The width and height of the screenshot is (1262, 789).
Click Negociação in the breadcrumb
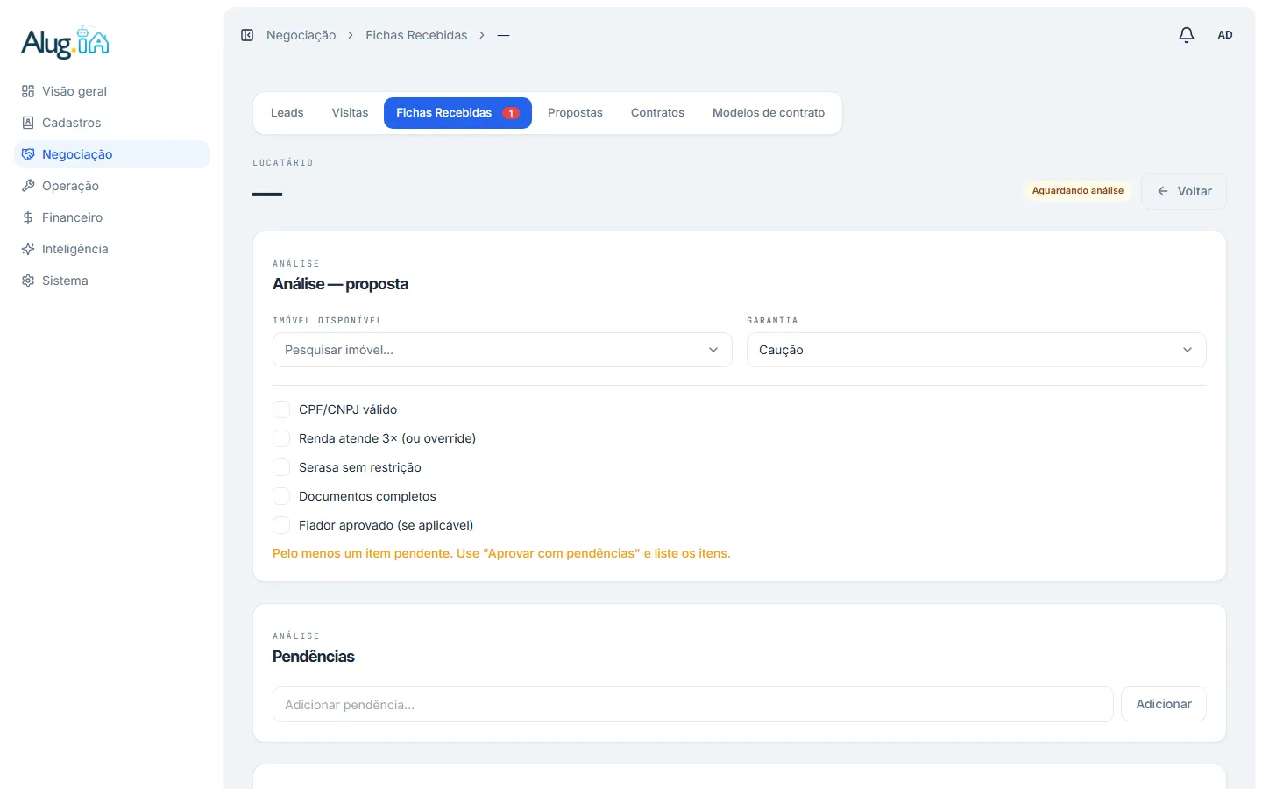(301, 35)
